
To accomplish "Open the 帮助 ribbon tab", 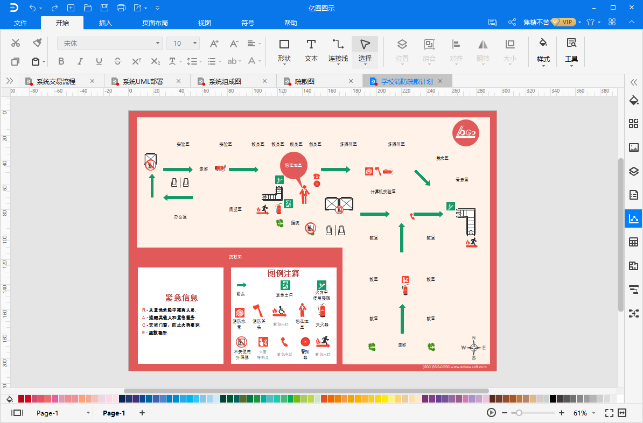I will pyautogui.click(x=291, y=23).
